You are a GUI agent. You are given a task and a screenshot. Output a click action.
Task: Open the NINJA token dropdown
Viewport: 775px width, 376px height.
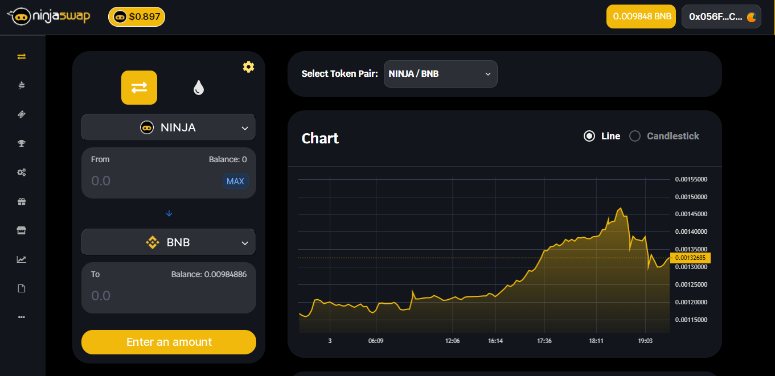pyautogui.click(x=169, y=127)
